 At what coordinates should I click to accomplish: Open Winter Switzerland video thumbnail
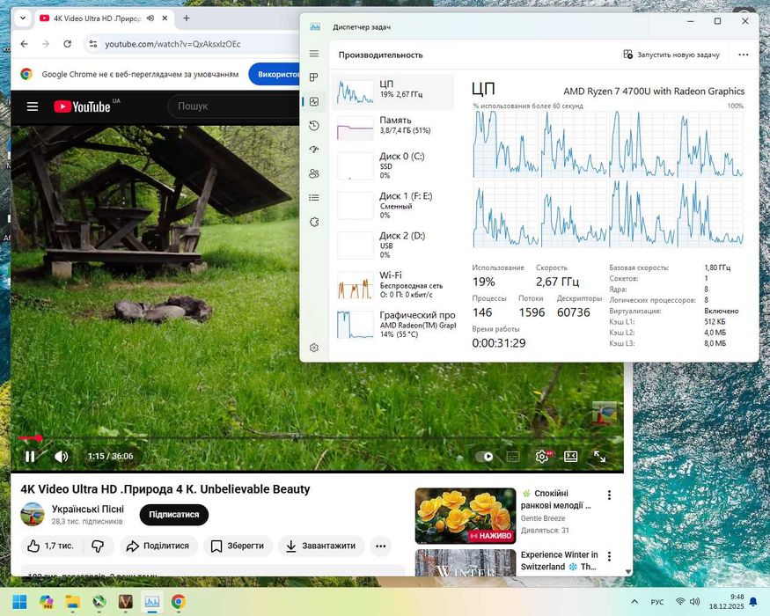465,562
